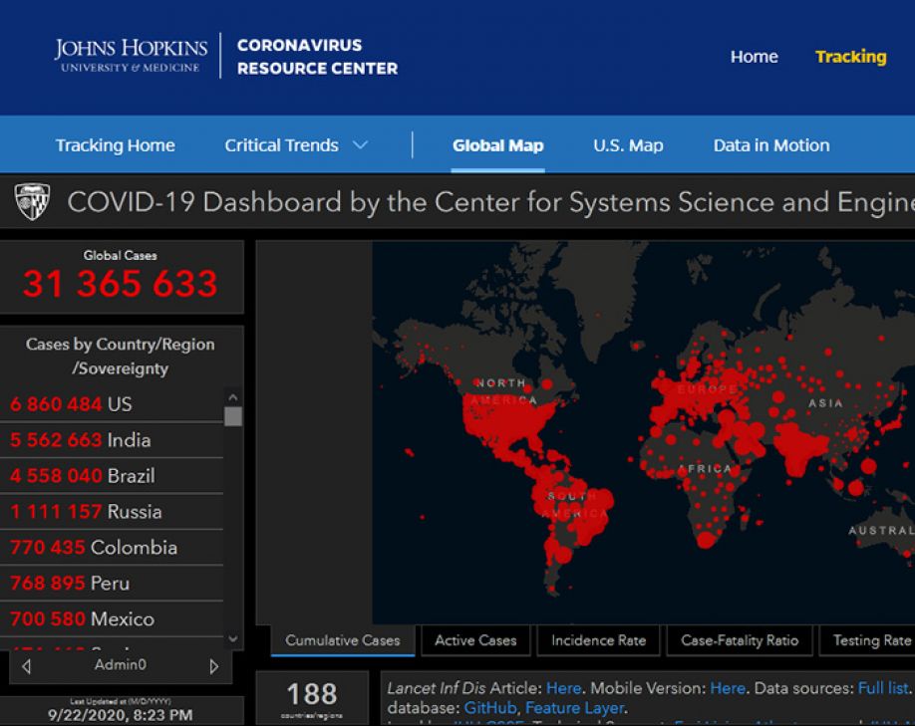Screen dimensions: 915x726
Task: Open the Critical Trends menu
Action: (x=281, y=145)
